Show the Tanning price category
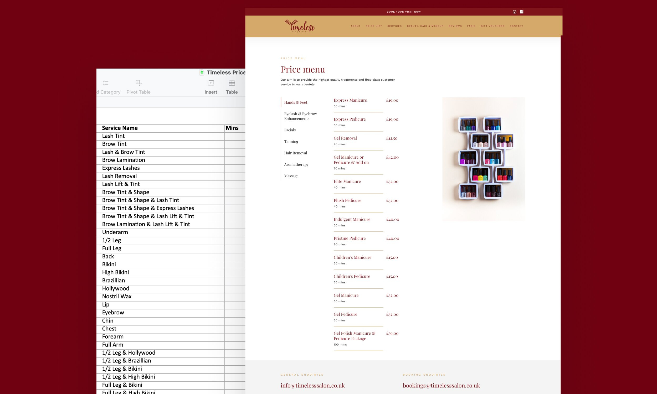This screenshot has width=657, height=394. tap(291, 141)
